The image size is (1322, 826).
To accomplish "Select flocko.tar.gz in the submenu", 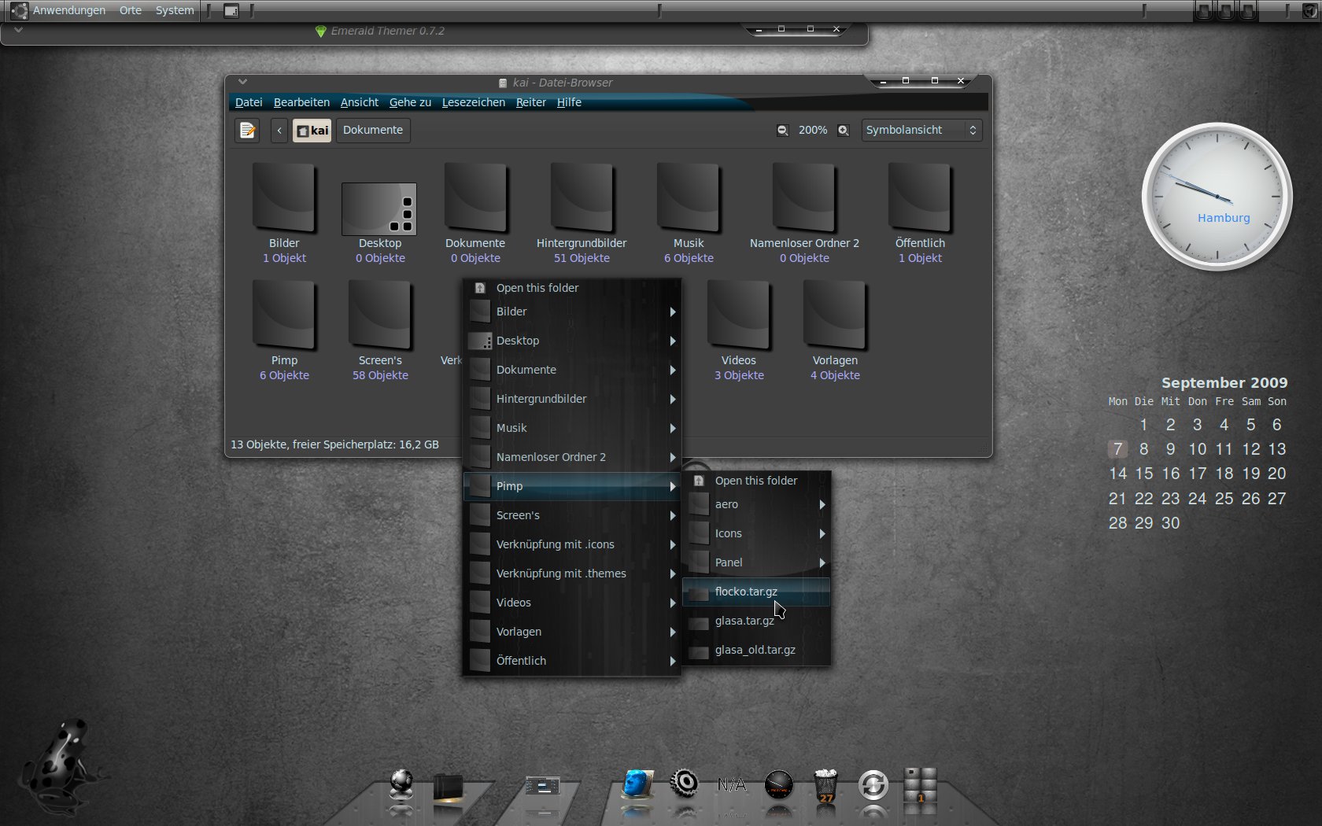I will 756,592.
